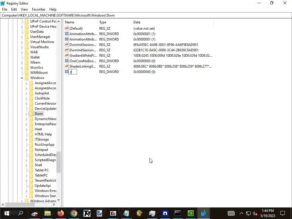The width and height of the screenshot is (292, 219).
Task: Select the NcsiUwpApp key
Action: (44, 145)
